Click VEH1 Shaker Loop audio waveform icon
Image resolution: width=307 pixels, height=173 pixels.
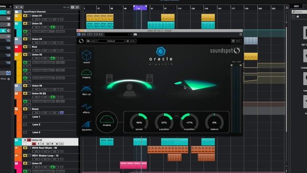click(x=16, y=156)
